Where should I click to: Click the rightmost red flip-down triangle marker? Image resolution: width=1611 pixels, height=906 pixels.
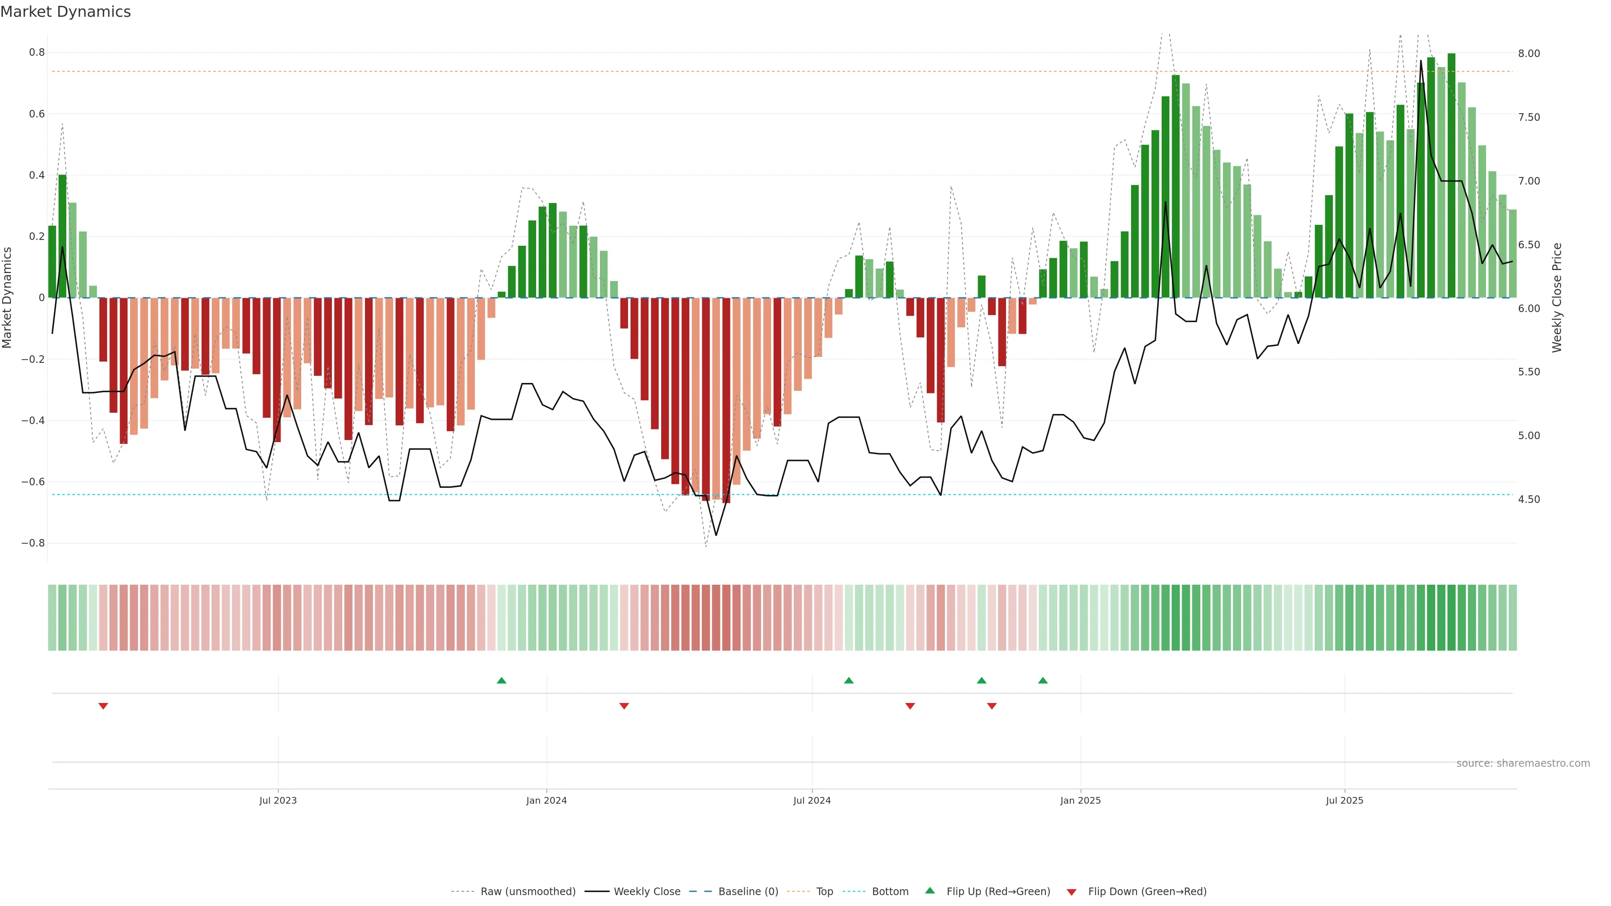[992, 706]
